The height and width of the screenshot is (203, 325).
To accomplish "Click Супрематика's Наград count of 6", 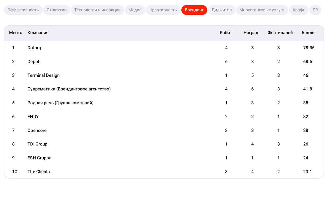I will [252, 89].
